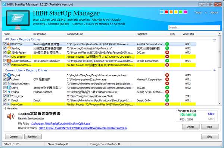Click the green running icon for DeepL
Screen dimensions: 224x148
tap(167, 100)
